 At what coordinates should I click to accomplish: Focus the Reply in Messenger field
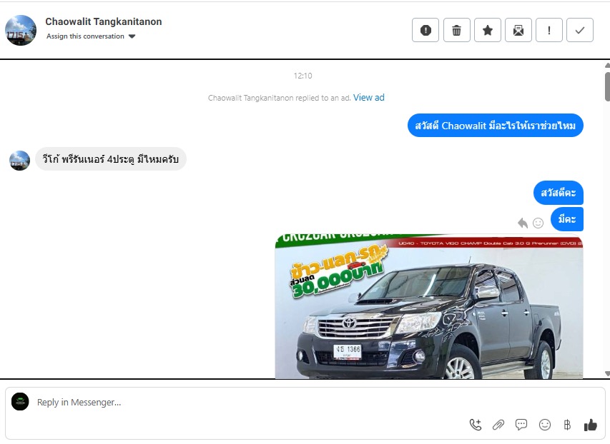pyautogui.click(x=305, y=402)
